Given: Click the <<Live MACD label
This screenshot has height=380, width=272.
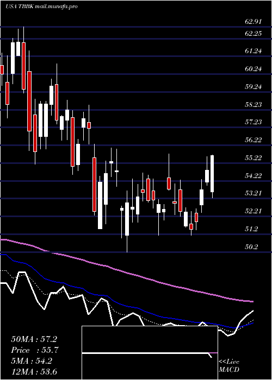Looking at the screenshot, I should (x=229, y=365).
